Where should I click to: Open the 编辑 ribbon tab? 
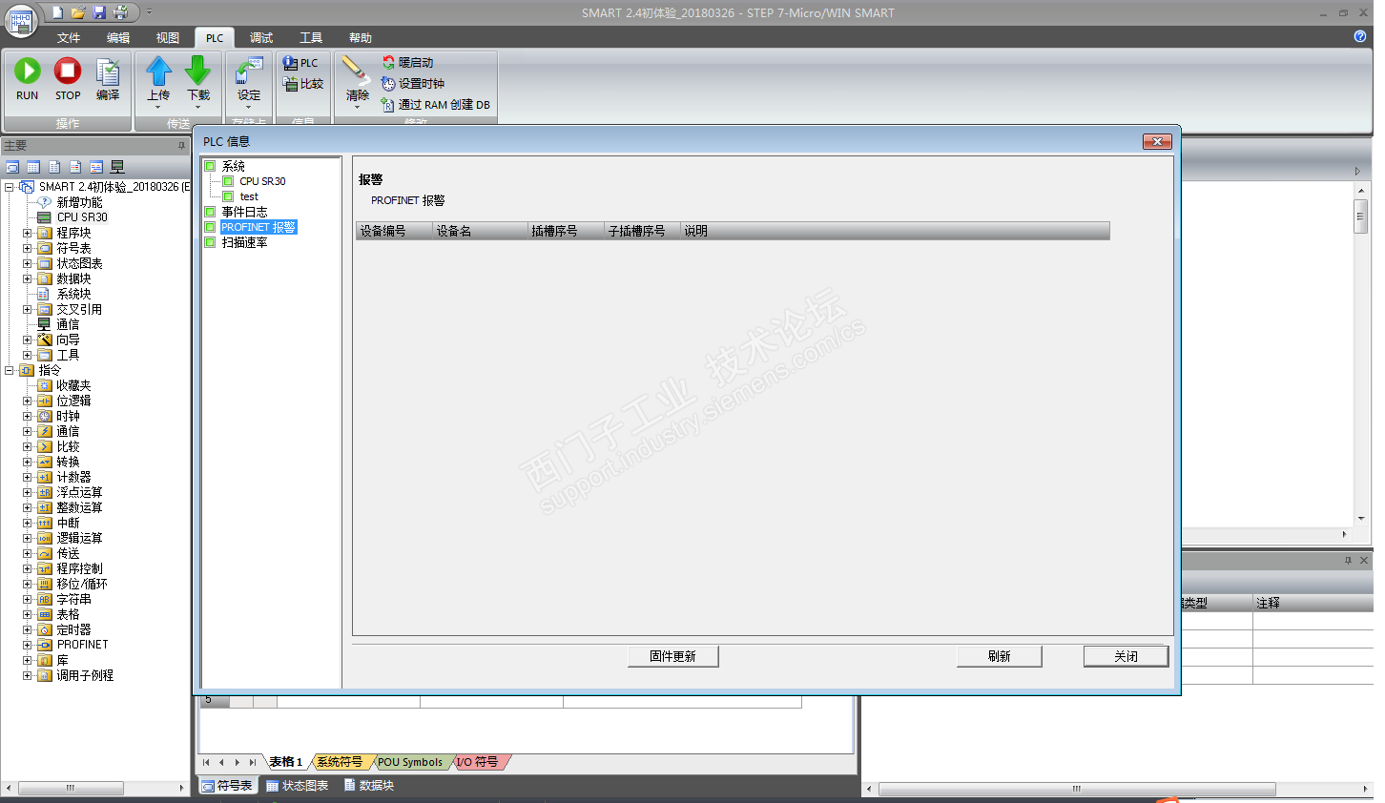[118, 38]
